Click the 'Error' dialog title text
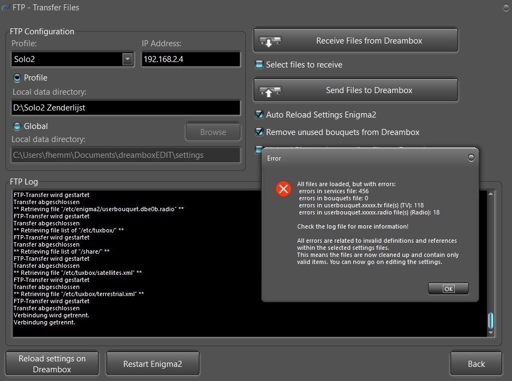 click(274, 158)
